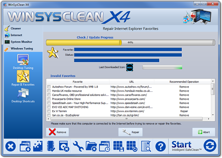The width and height of the screenshot is (222, 158).
Task: Check the SpeedStash.com favorite checkbox
Action: tap(49, 103)
